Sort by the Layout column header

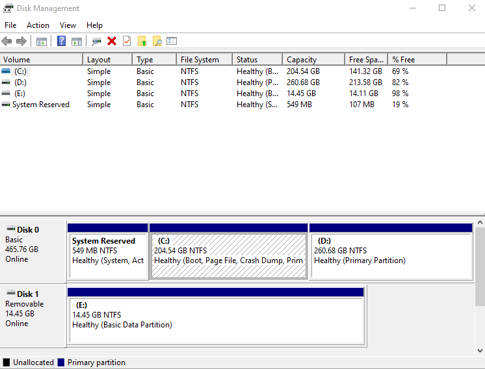108,59
